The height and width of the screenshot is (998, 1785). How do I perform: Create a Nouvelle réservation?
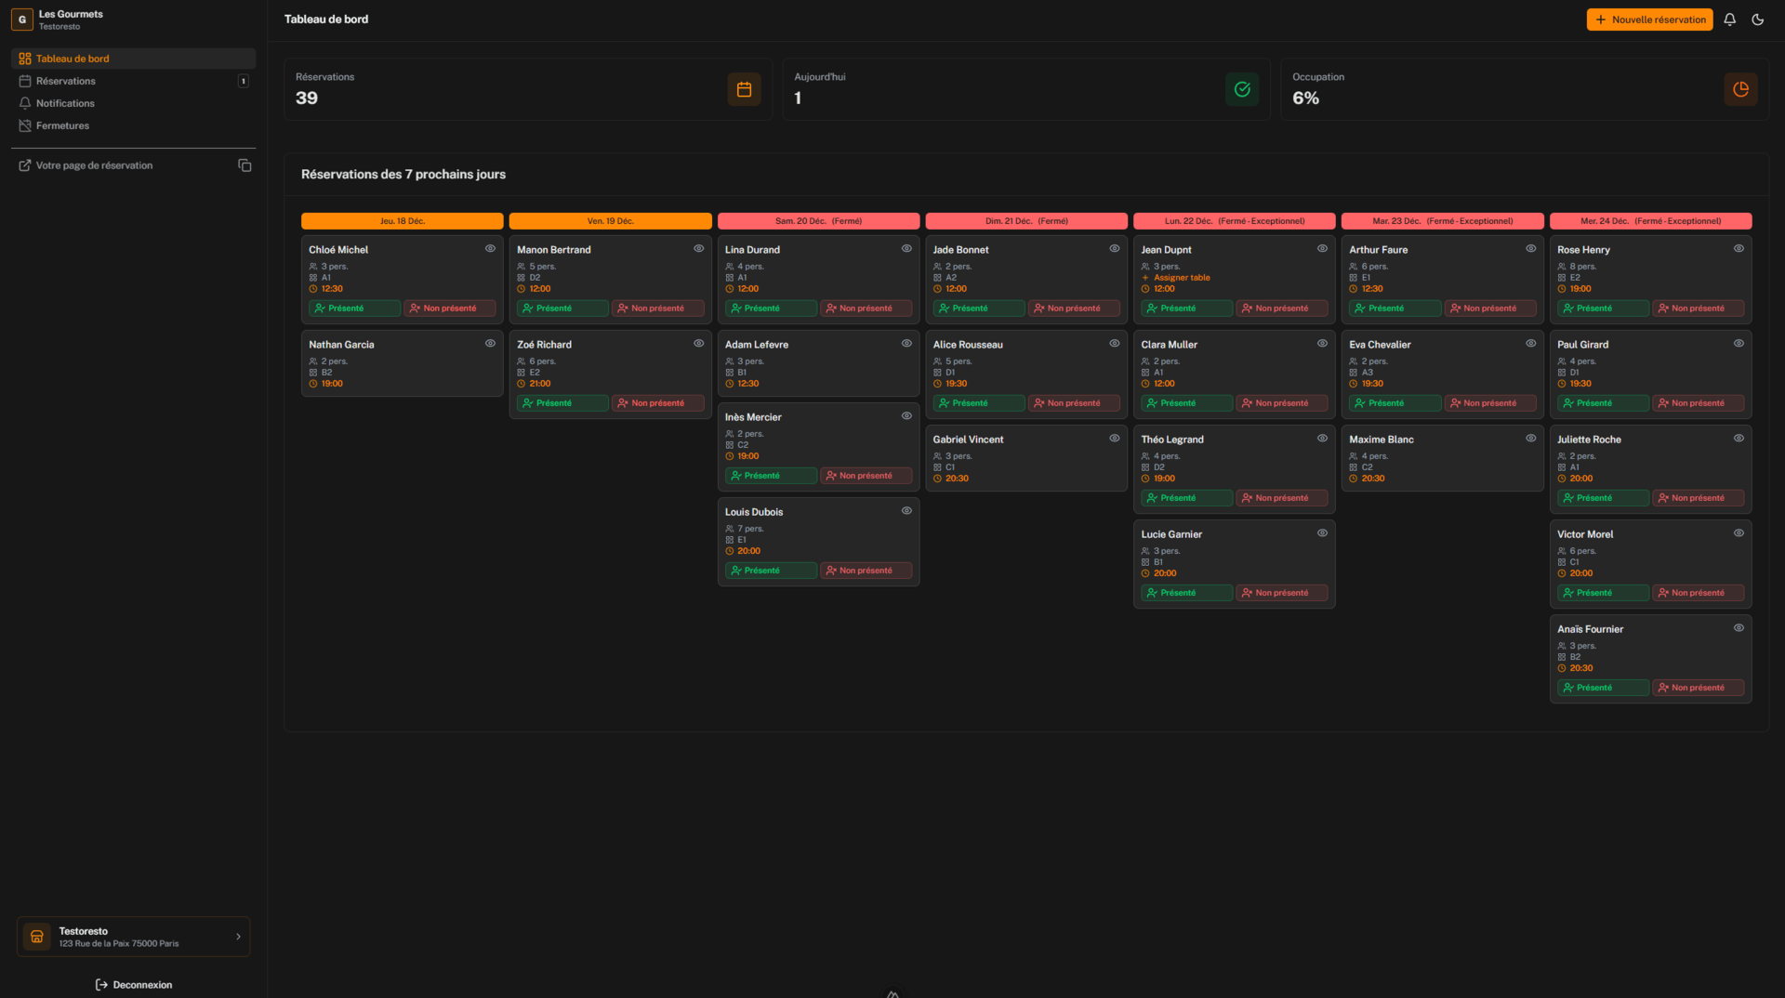[1649, 20]
